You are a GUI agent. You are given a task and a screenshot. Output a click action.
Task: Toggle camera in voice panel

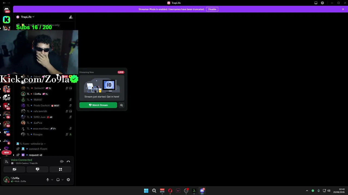(x=14, y=169)
